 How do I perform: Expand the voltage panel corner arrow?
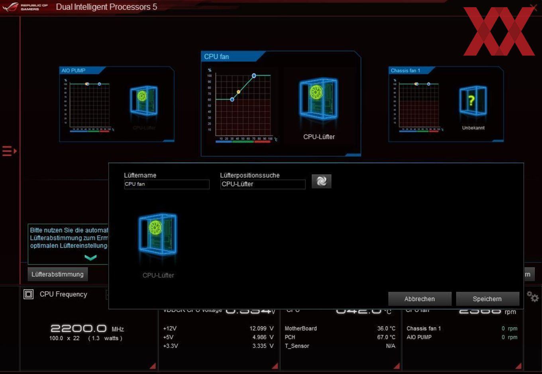275,366
